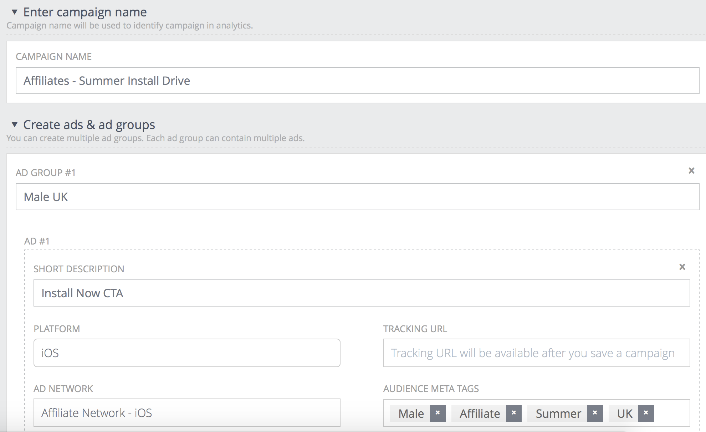Delete Ad #1 with its X icon
This screenshot has height=432, width=706.
click(682, 267)
